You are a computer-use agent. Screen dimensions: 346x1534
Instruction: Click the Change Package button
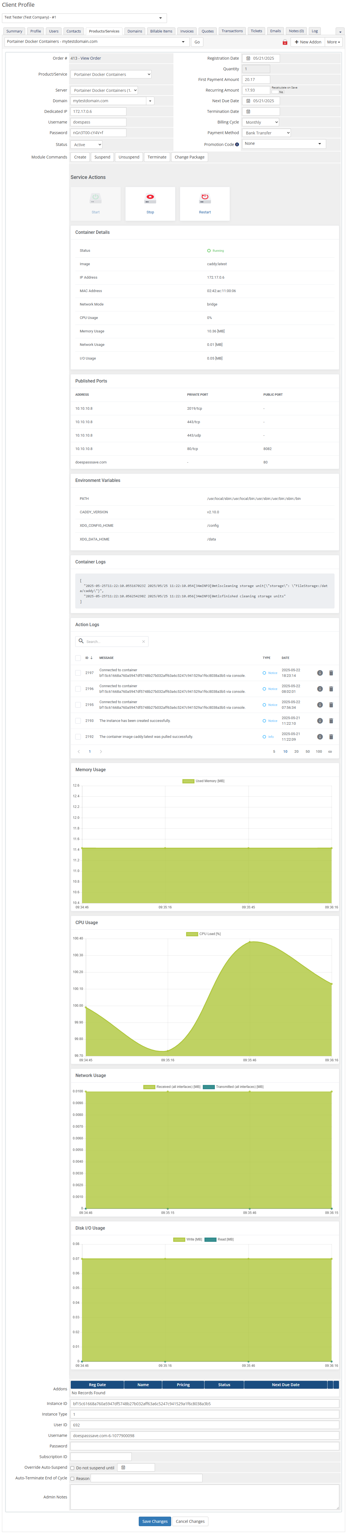coord(190,157)
